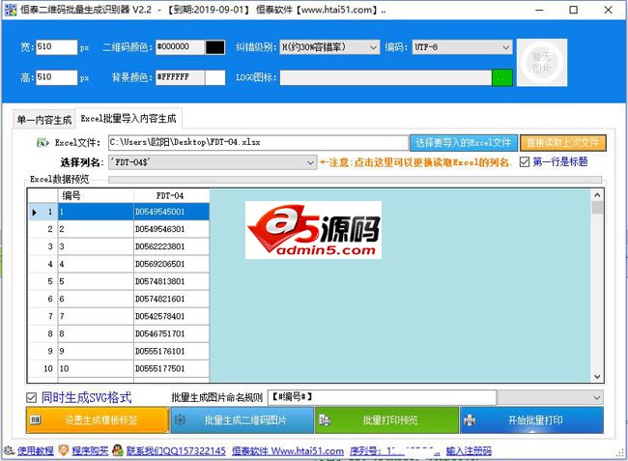Screen dimensions: 628x461
Task: Click the black QR code color swatch
Action: (x=215, y=47)
